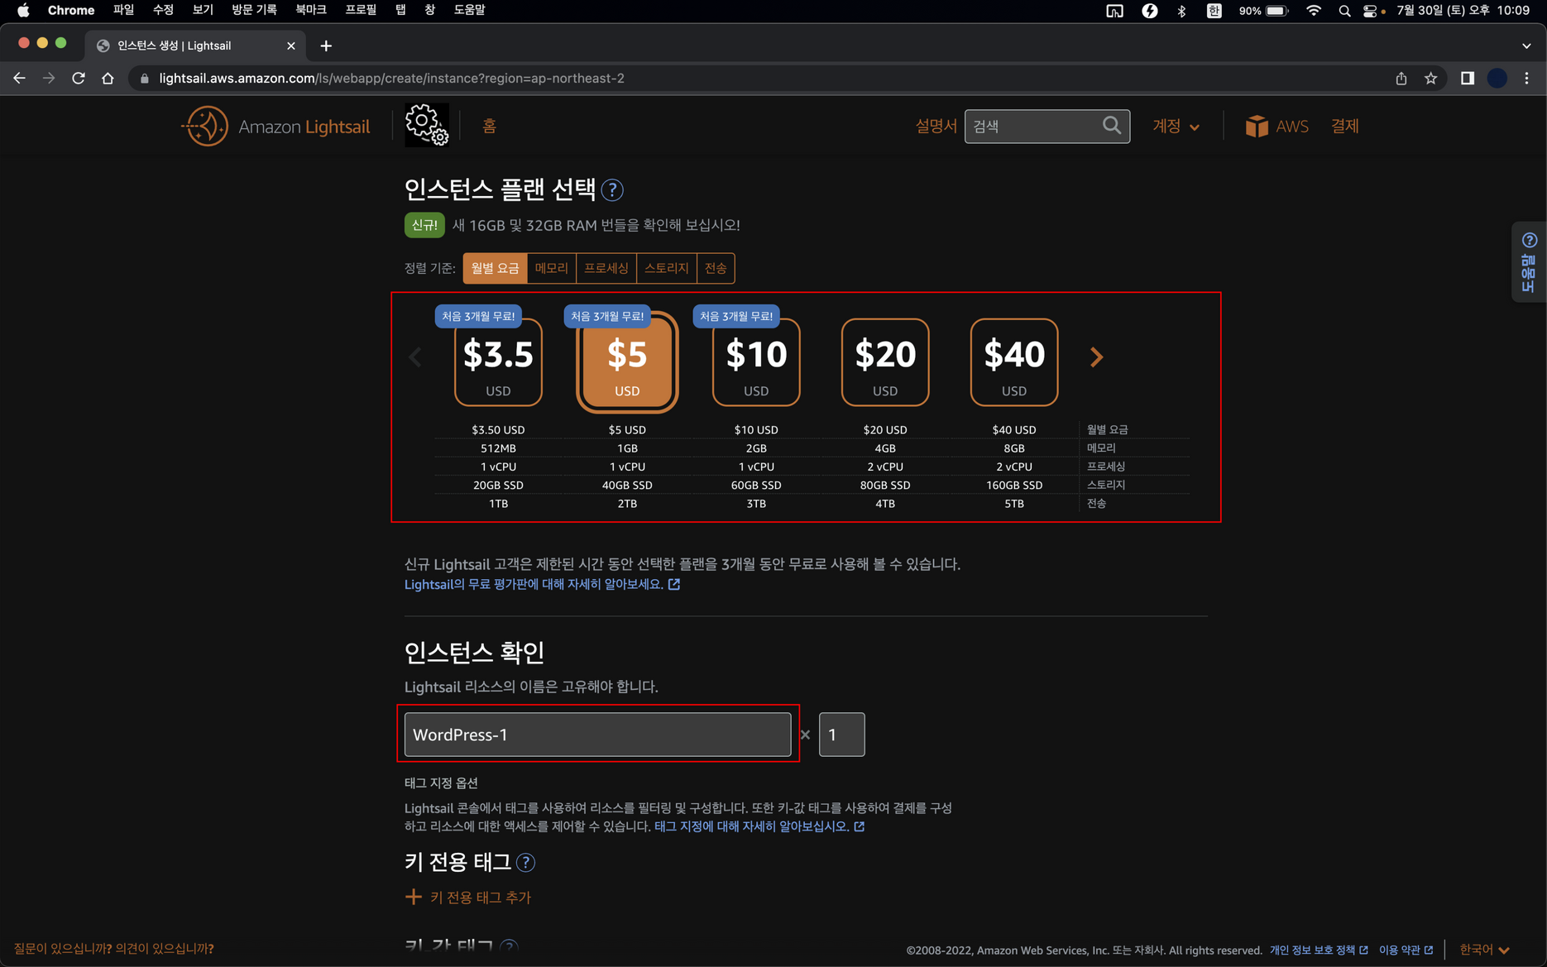The width and height of the screenshot is (1547, 967).
Task: Sort plans by 프로세싱
Action: tap(606, 268)
